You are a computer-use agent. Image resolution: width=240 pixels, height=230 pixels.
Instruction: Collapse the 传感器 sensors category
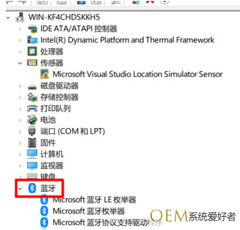click(x=20, y=63)
